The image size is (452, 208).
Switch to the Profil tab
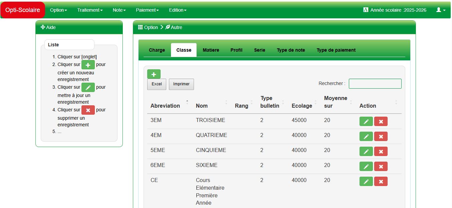(236, 50)
